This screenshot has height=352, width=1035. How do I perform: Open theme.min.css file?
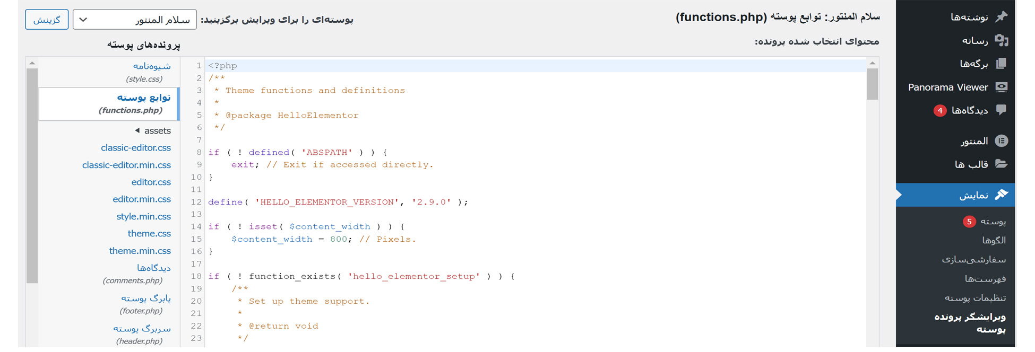tap(140, 251)
